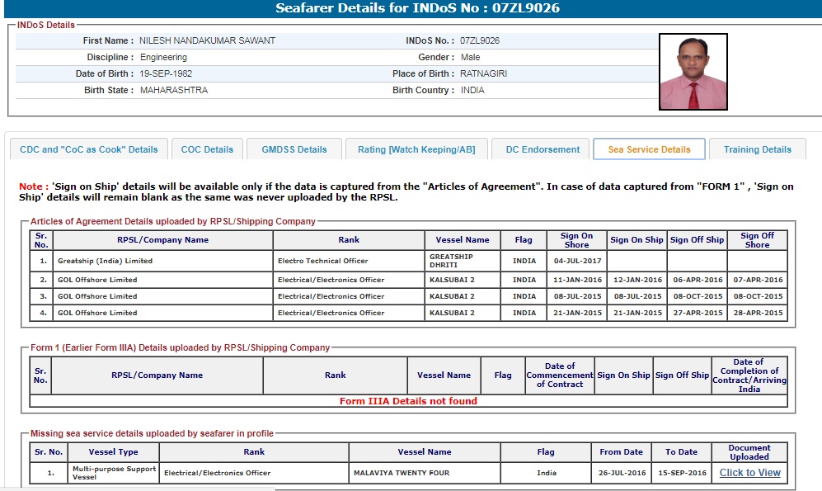Viewport: 822px width, 491px height.
Task: Switch to the COC Details tab
Action: [207, 149]
